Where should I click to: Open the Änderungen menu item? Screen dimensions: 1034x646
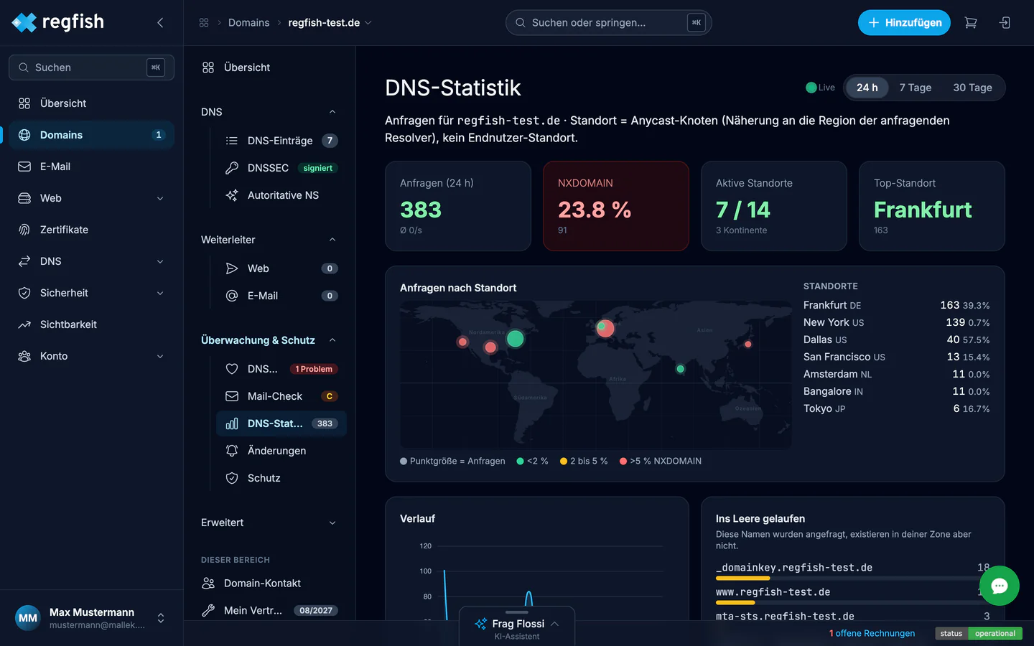(x=281, y=451)
